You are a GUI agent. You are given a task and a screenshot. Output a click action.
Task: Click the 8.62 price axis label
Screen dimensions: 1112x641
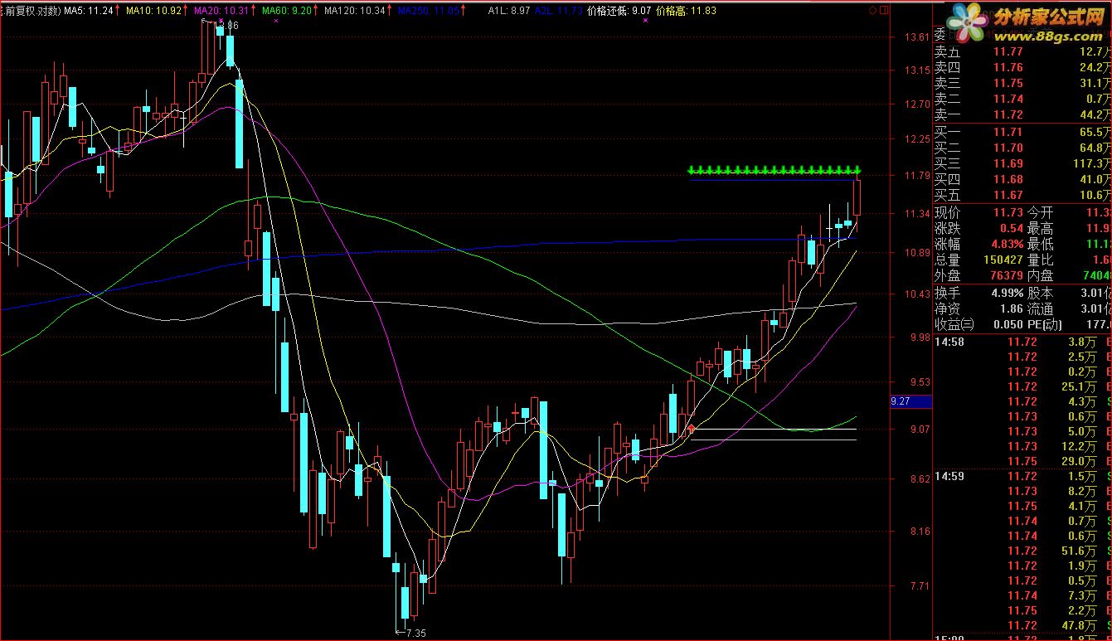[x=920, y=479]
